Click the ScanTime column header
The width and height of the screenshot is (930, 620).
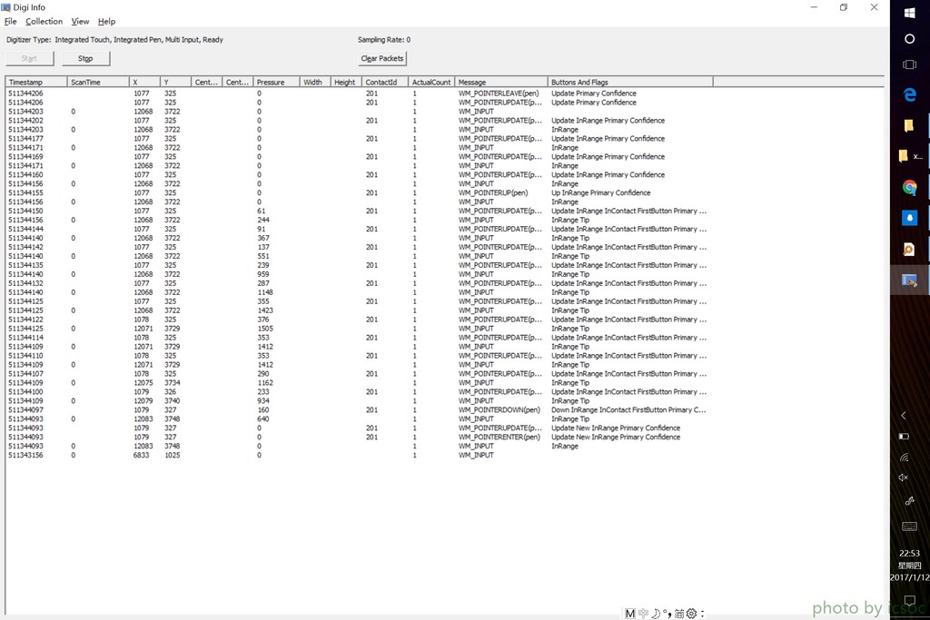click(98, 82)
